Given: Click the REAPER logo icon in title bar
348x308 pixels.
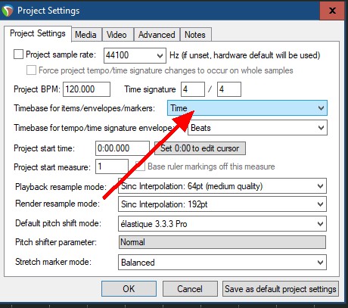Looking at the screenshot, I should [x=7, y=11].
